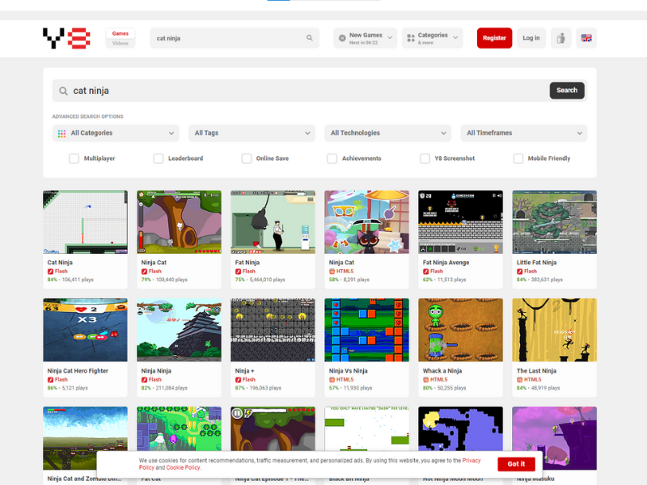The width and height of the screenshot is (647, 485).
Task: Click the black Search button
Action: coord(567,91)
